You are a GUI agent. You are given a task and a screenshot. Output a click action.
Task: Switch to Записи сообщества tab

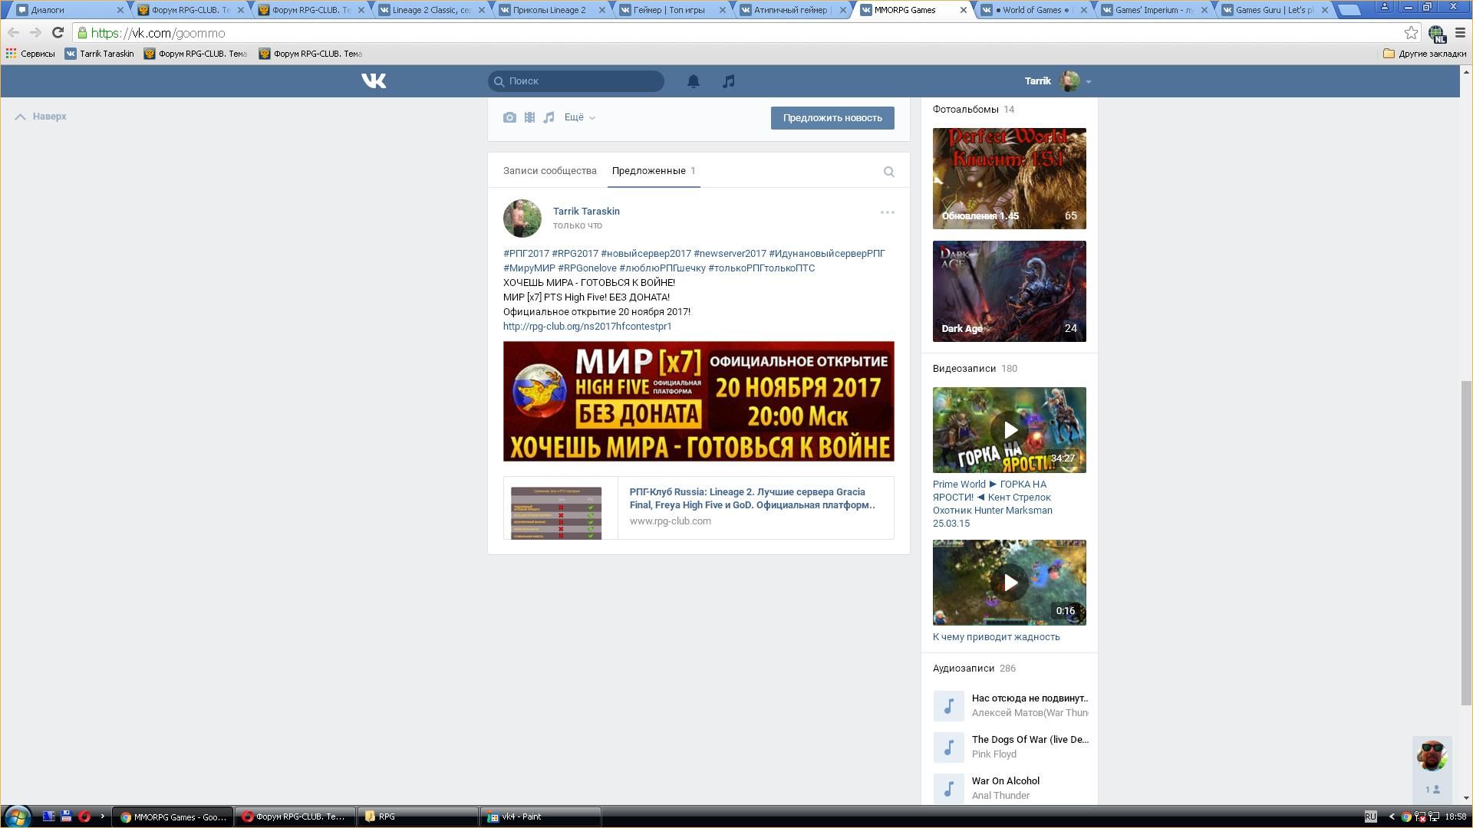(549, 171)
